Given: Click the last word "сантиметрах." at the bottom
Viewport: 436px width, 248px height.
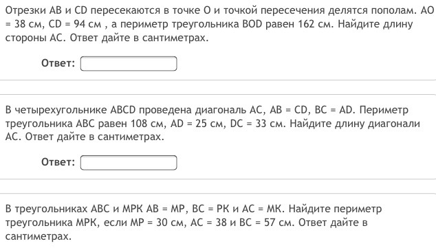Looking at the screenshot, I should point(39,236).
